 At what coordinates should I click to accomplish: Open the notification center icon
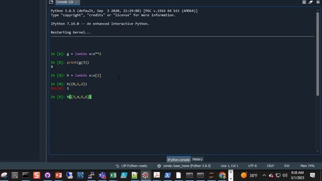[312, 175]
